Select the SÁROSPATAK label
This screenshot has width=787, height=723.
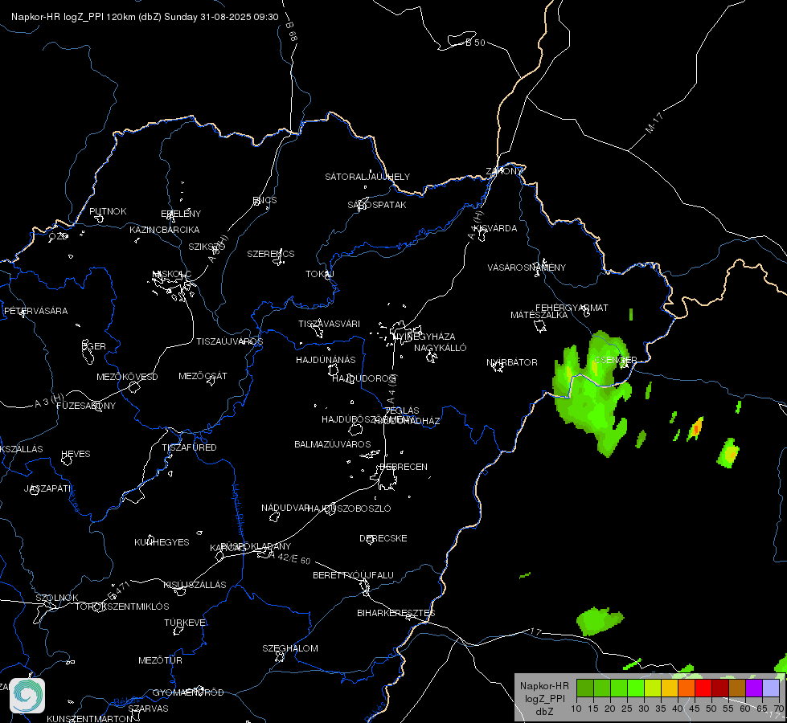click(x=377, y=205)
